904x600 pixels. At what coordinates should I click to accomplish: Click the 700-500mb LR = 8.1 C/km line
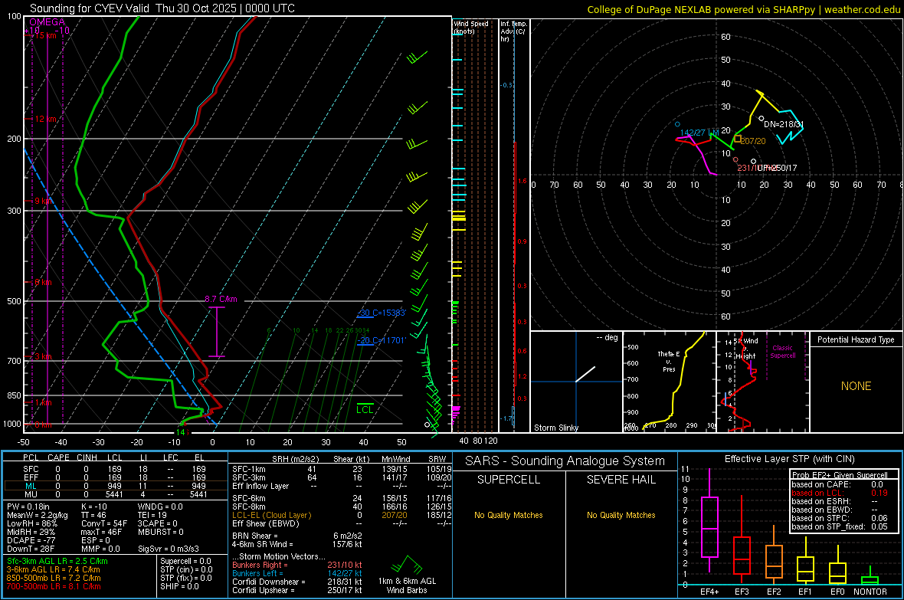(x=54, y=586)
